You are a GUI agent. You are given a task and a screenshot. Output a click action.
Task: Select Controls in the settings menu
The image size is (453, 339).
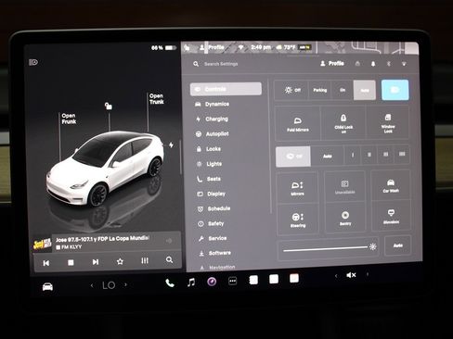226,89
